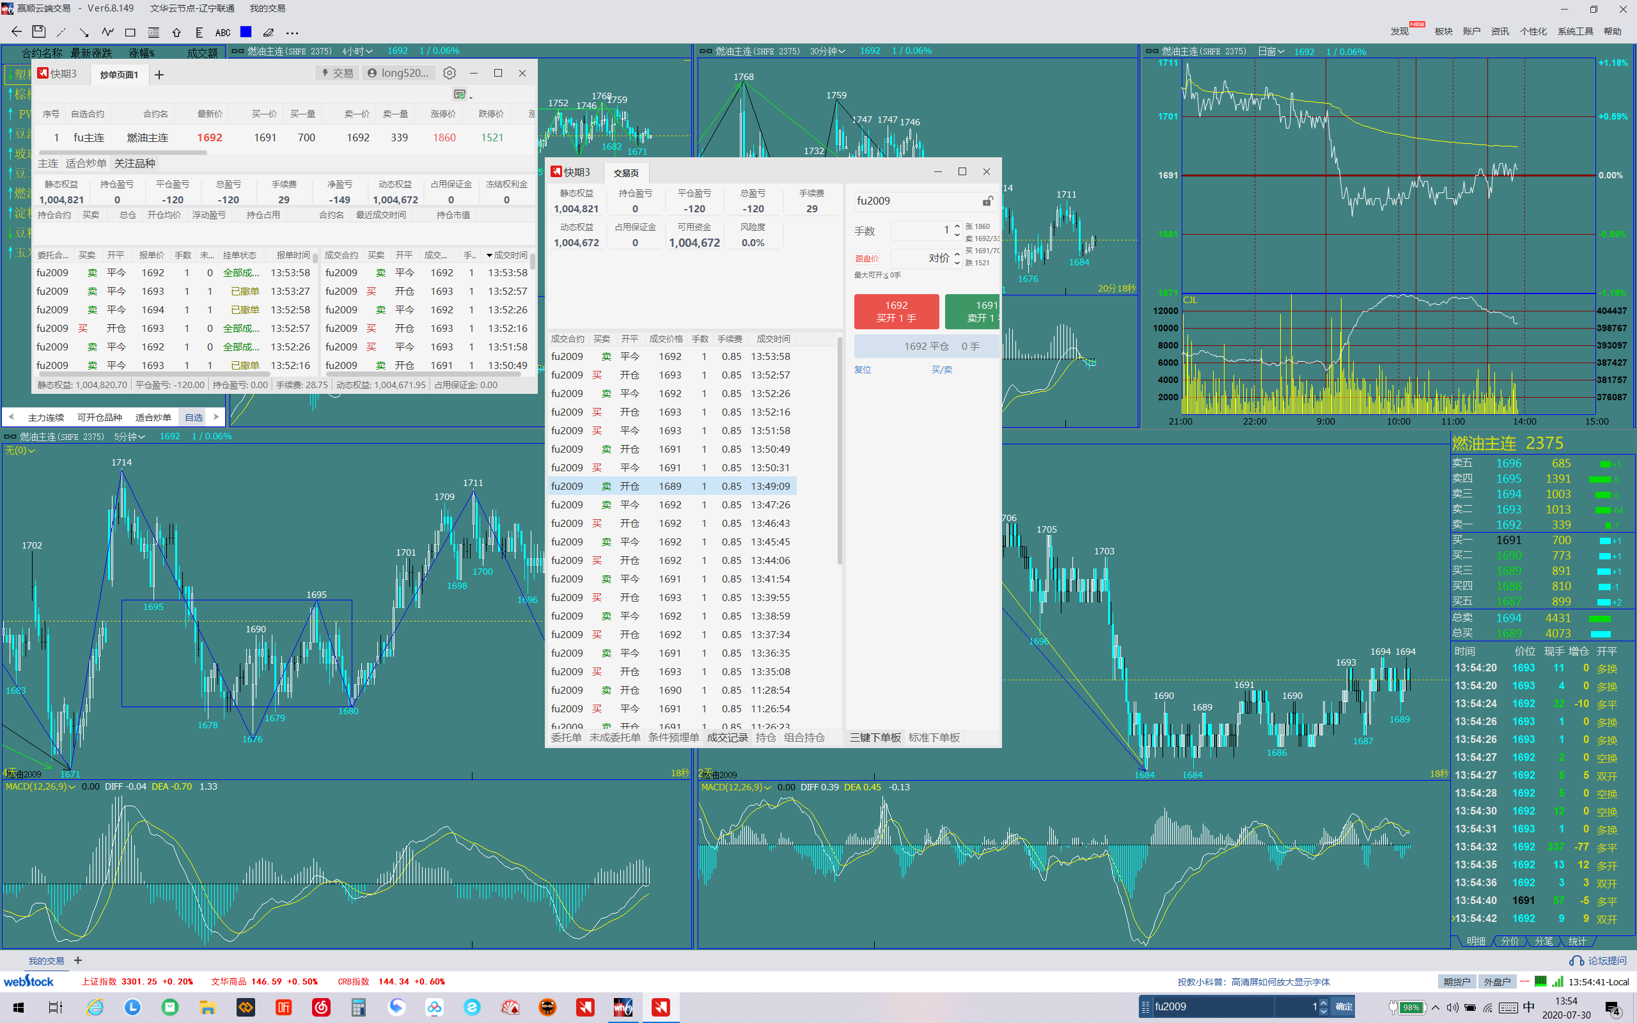Viewport: 1637px width, 1023px height.
Task: Click the green 1691 卖开 button
Action: click(972, 311)
